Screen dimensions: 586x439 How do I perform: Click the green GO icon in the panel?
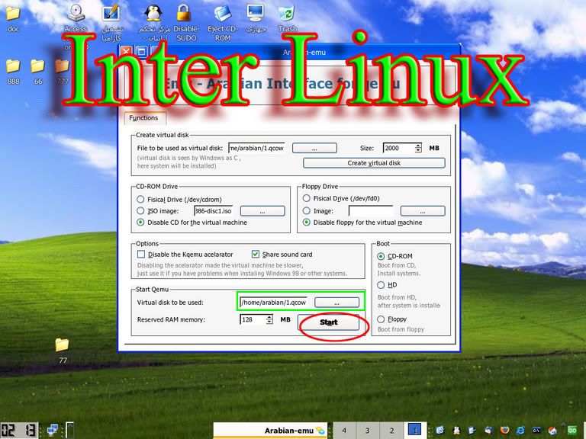click(x=572, y=431)
